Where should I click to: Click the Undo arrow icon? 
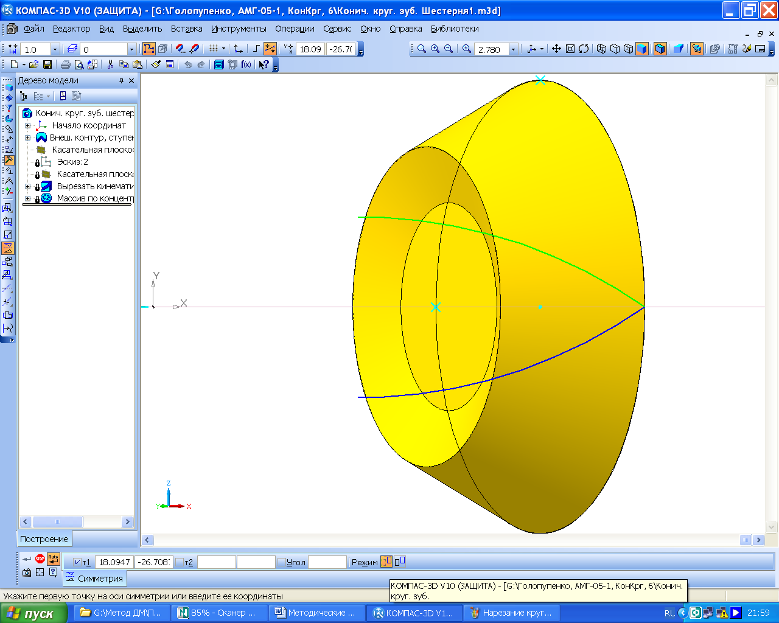click(188, 64)
